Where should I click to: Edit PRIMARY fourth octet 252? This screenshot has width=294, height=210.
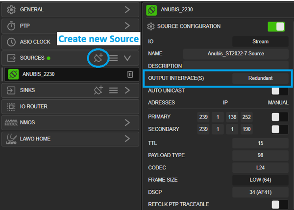click(246, 117)
